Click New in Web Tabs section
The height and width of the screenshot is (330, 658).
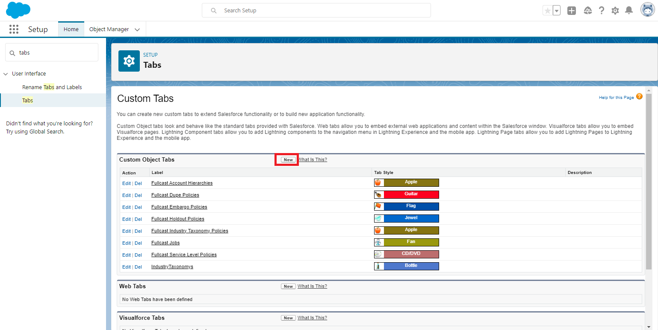tap(288, 287)
